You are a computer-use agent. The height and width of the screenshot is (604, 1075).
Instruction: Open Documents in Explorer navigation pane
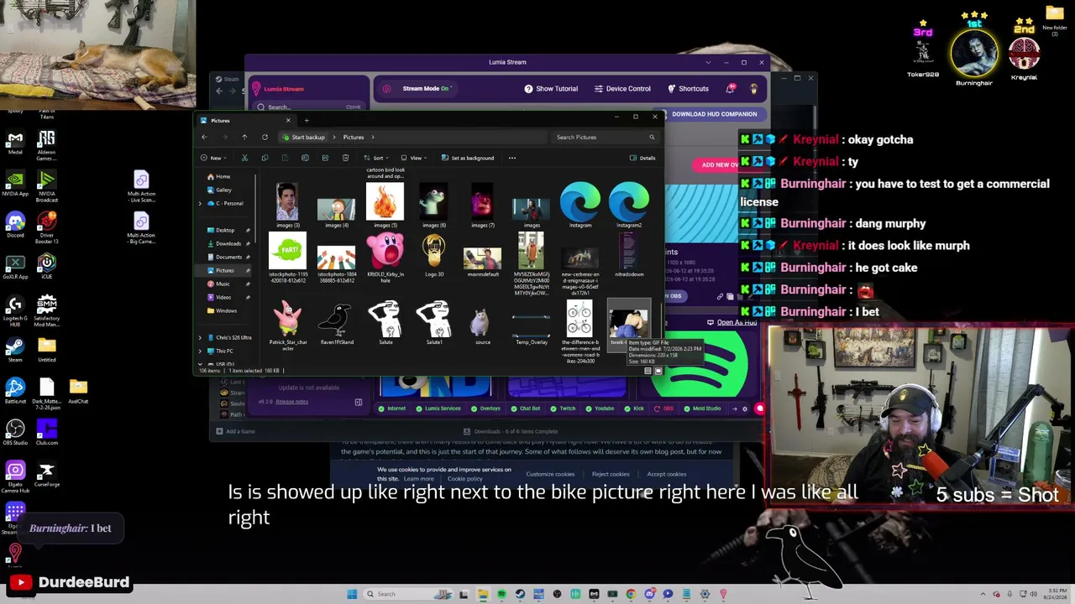pos(225,257)
